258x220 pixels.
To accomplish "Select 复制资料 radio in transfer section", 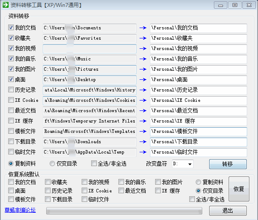I will [x=11, y=163].
